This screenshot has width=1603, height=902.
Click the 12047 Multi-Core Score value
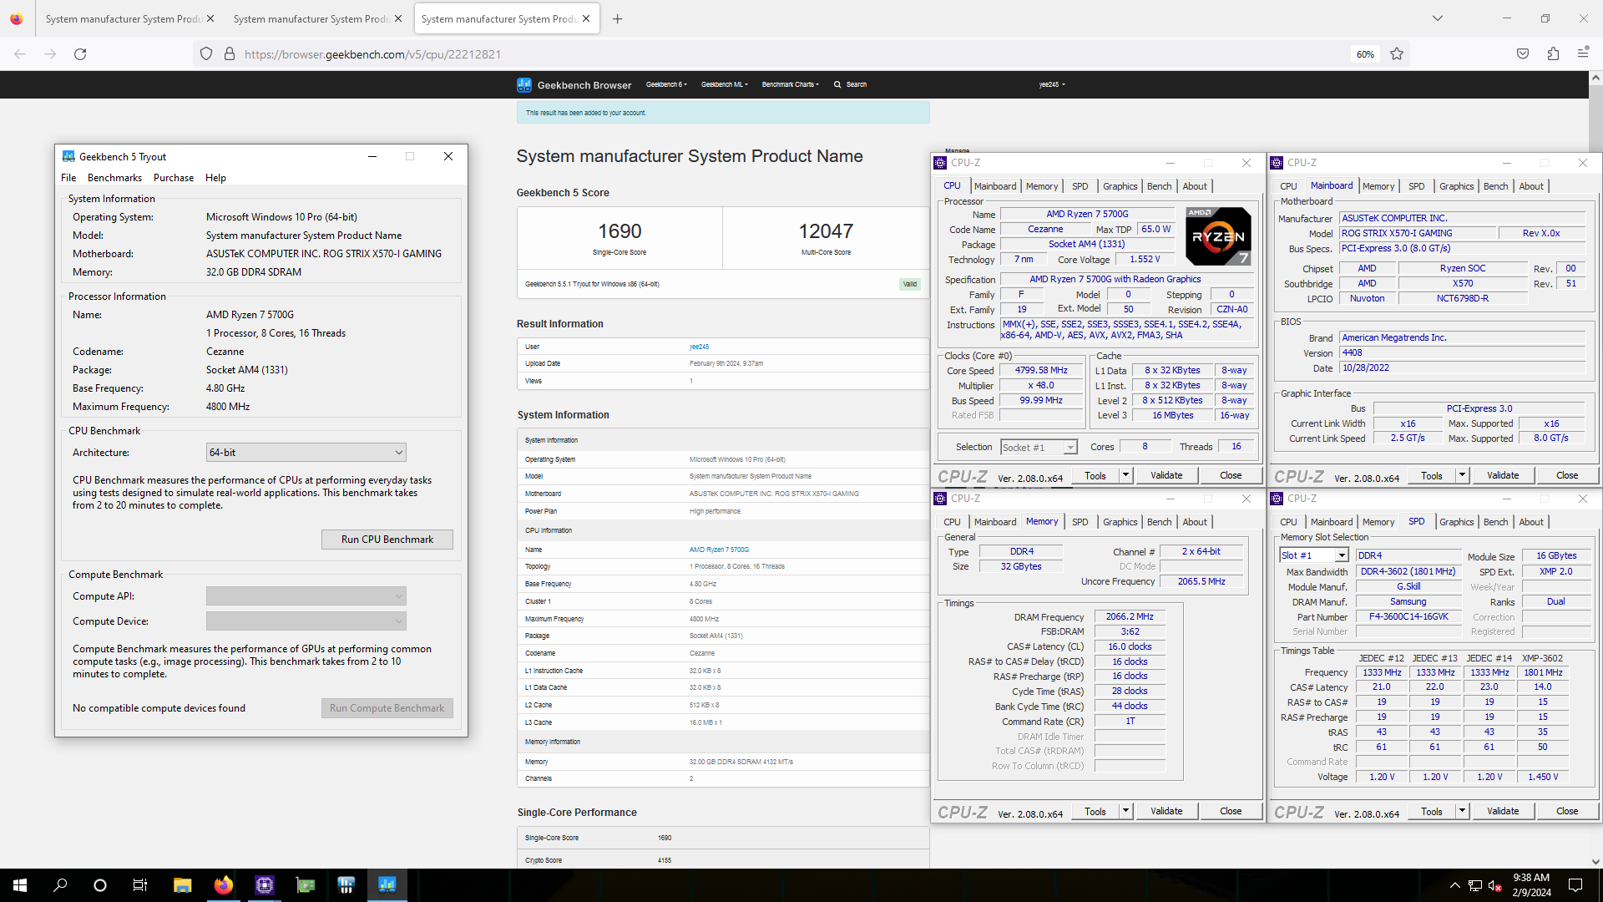click(826, 231)
